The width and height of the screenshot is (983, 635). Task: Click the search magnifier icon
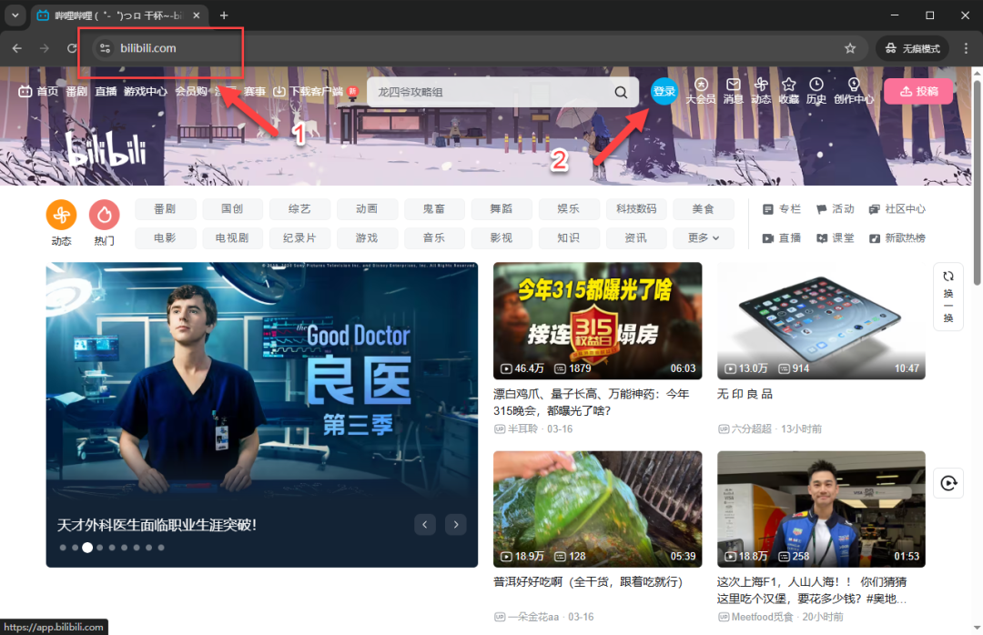621,92
